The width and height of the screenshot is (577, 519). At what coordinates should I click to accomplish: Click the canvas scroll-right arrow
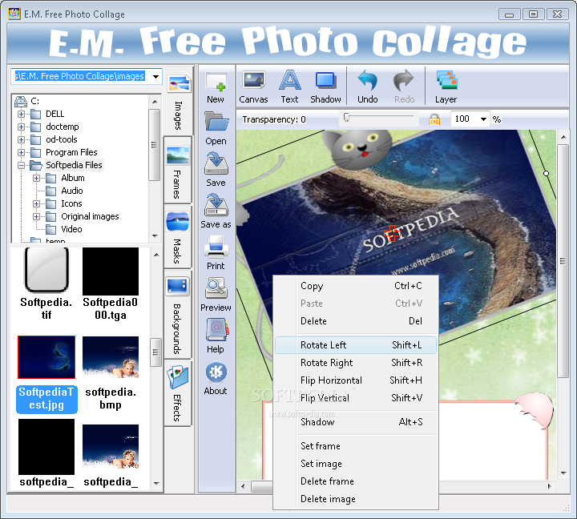550,486
